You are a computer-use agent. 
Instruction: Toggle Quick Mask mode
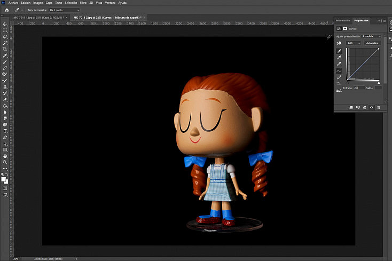[x=5, y=188]
